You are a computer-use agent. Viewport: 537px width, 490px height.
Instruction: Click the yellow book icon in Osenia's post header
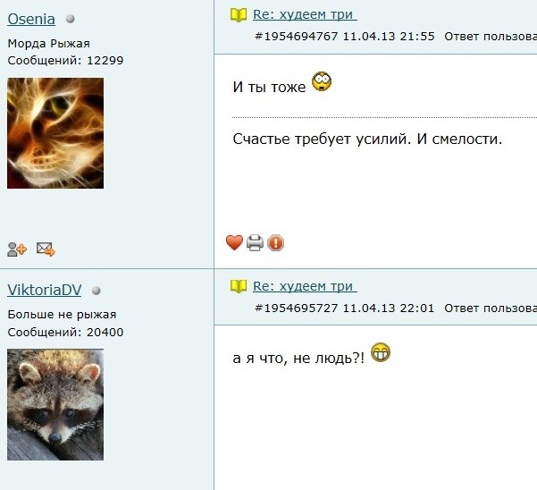point(239,15)
